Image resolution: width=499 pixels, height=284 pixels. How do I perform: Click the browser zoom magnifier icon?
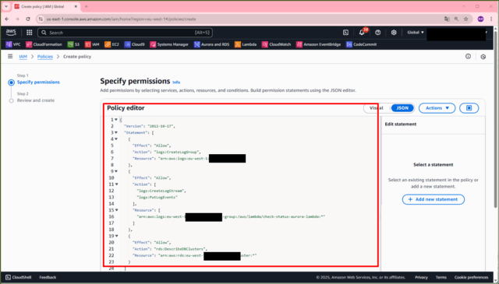pos(456,19)
